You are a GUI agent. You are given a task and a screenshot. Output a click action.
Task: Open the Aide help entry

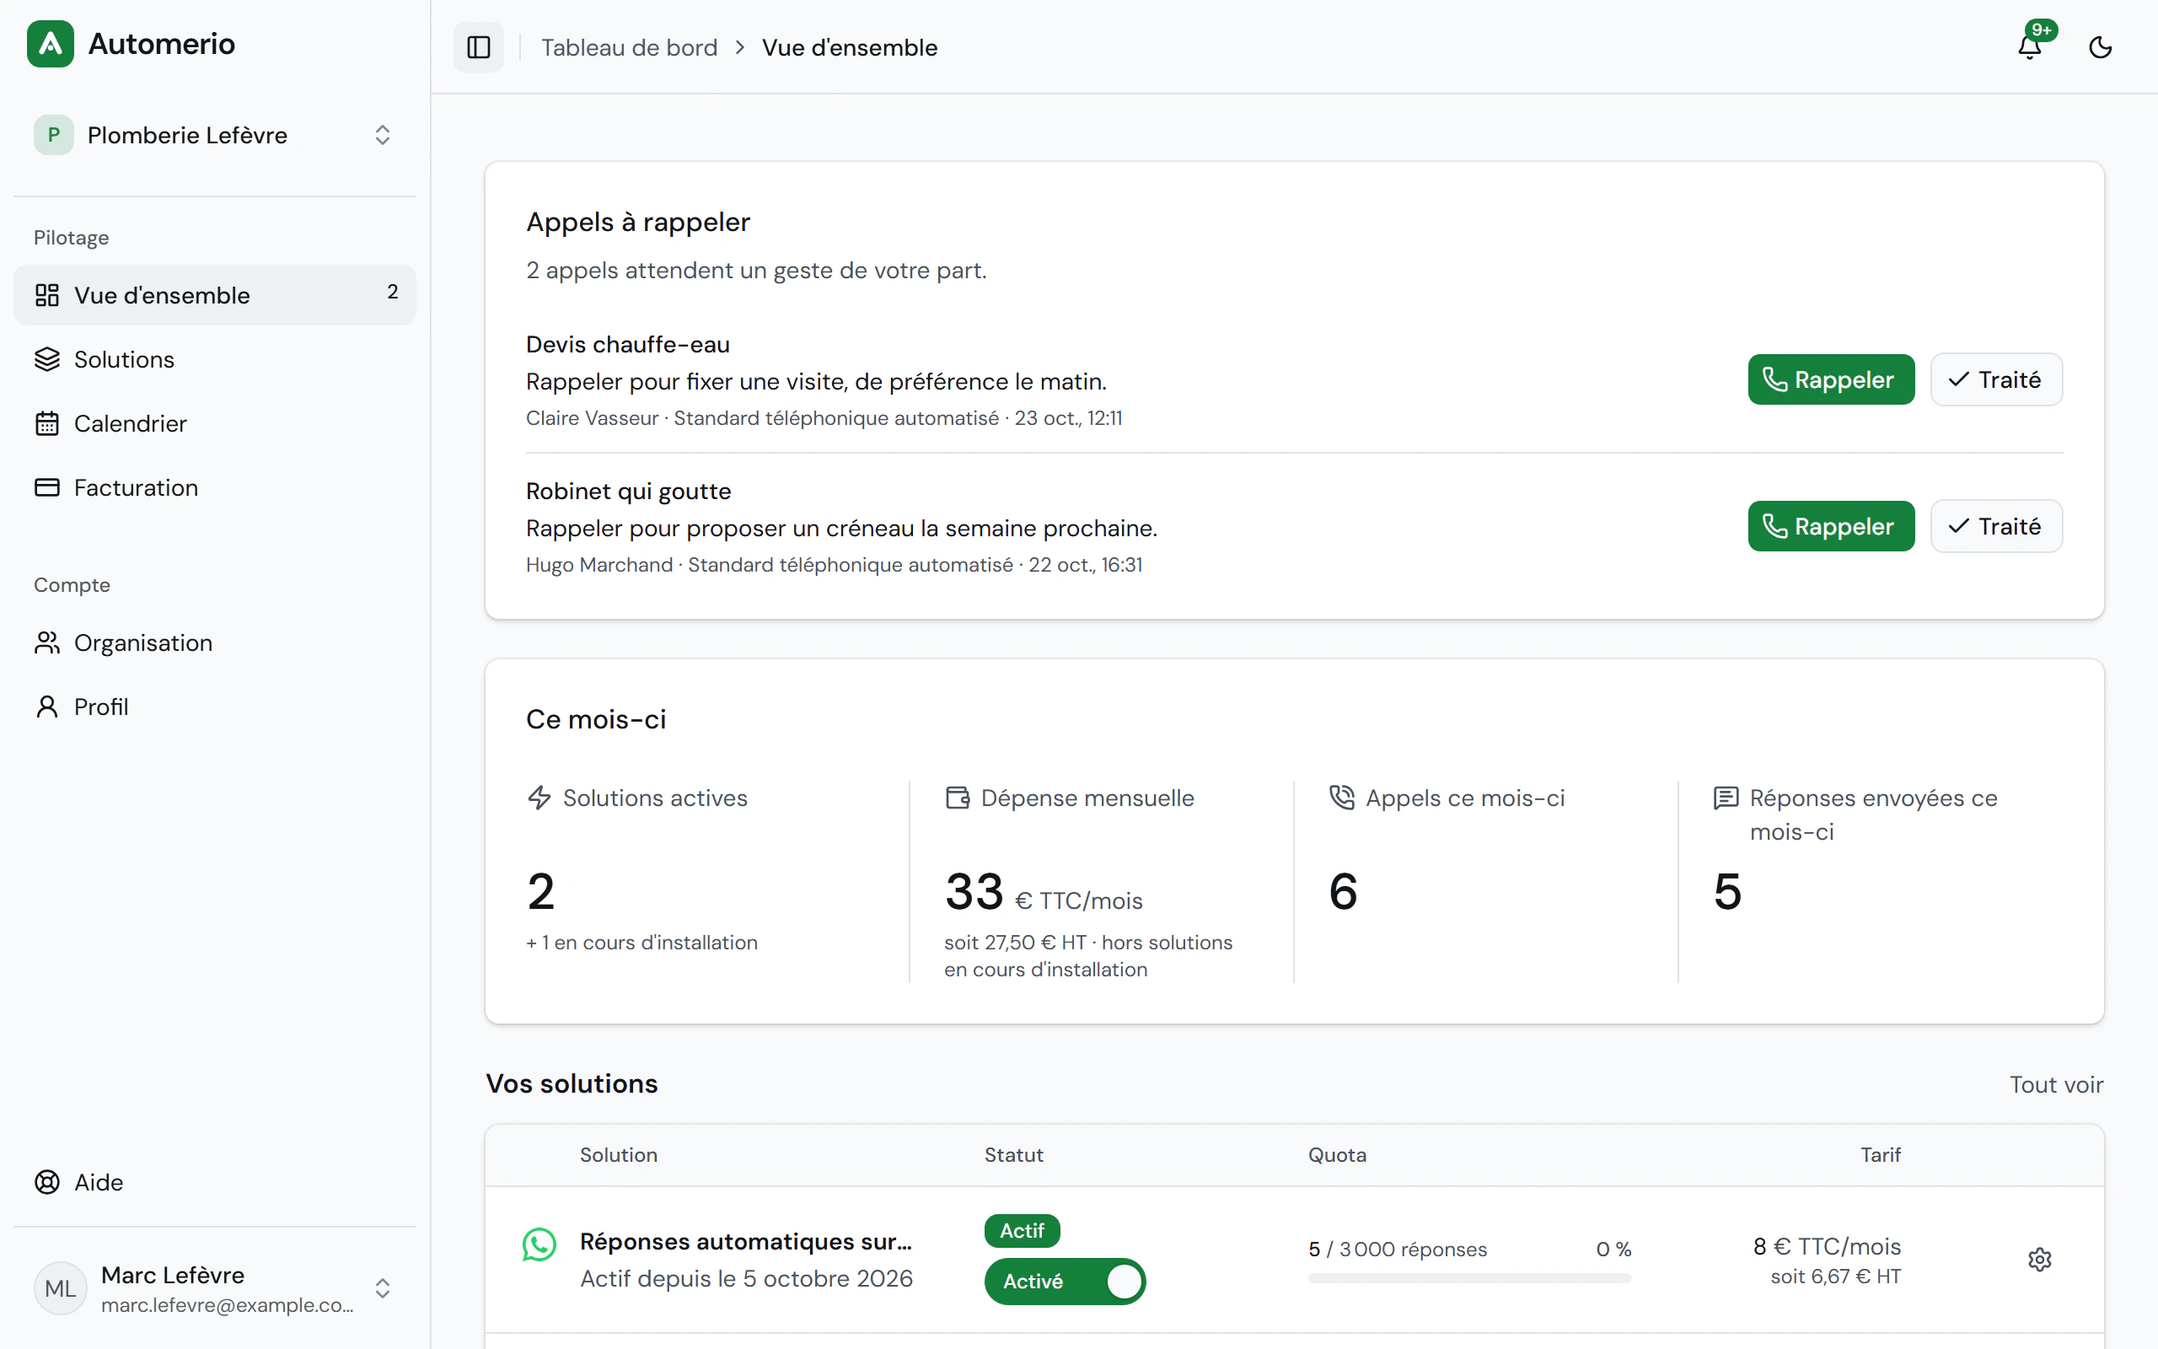click(x=215, y=1182)
